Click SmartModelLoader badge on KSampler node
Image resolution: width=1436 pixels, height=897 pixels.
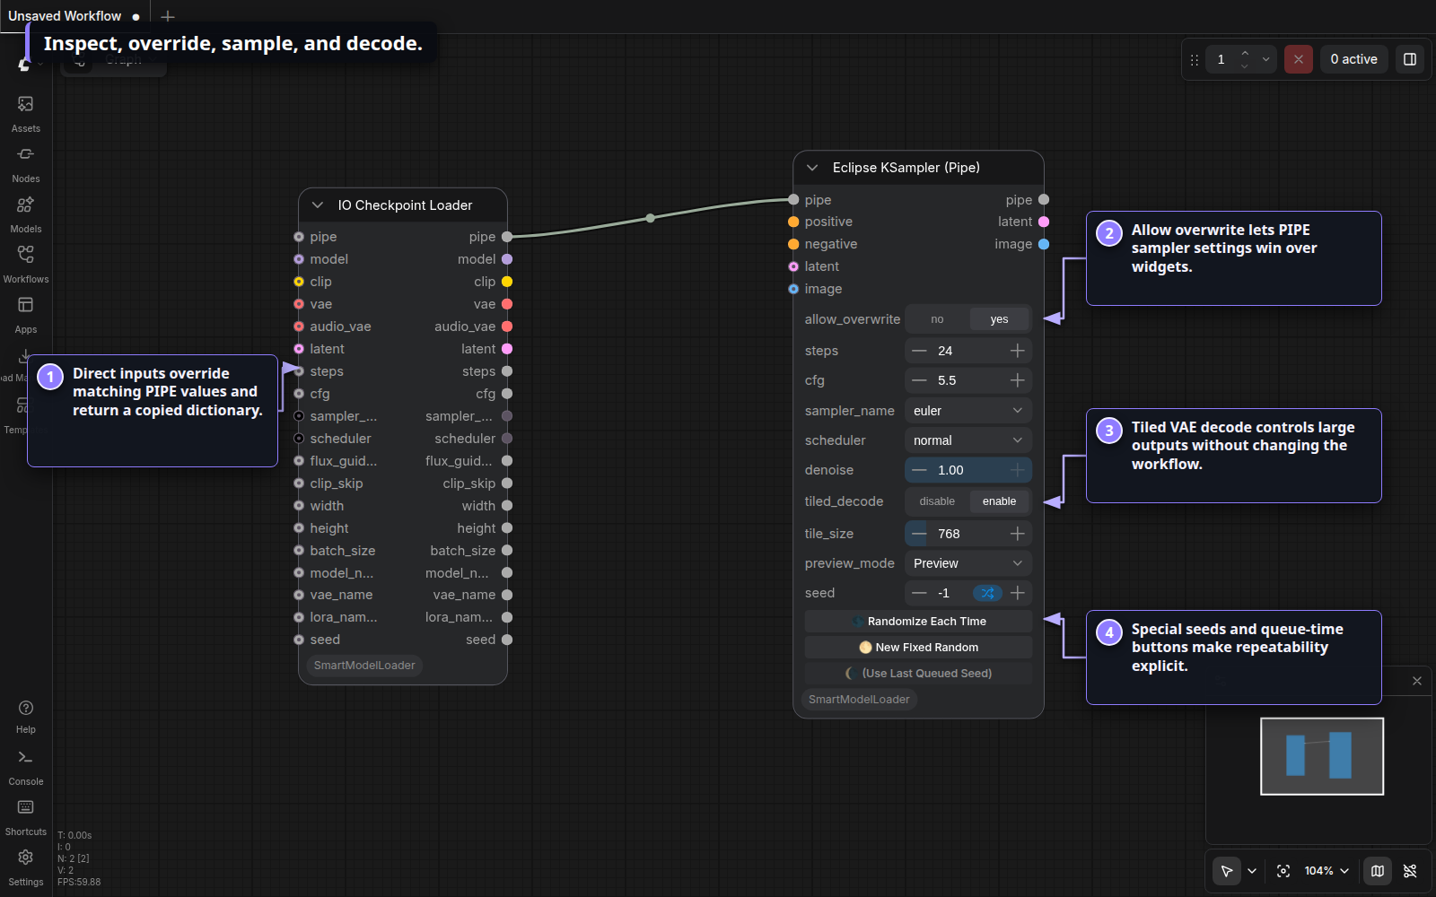point(859,700)
